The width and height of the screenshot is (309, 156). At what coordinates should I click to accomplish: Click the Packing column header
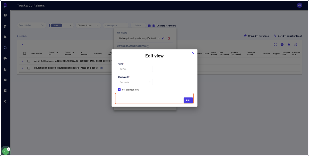98,53
